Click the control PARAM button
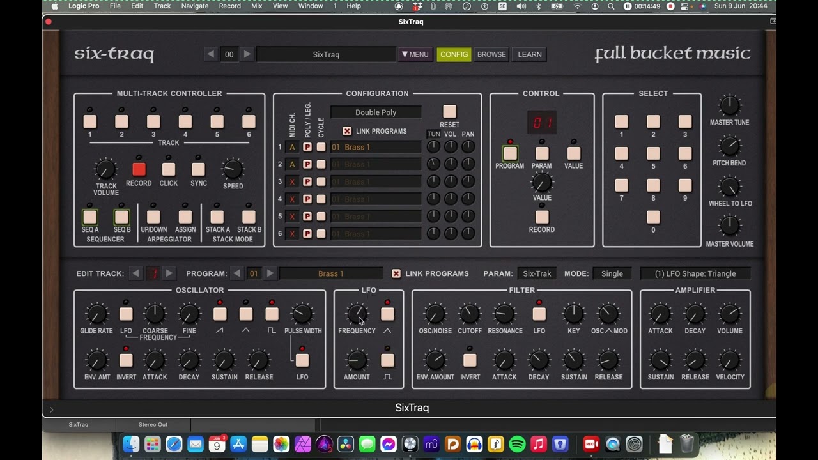The image size is (818, 460). pyautogui.click(x=542, y=153)
